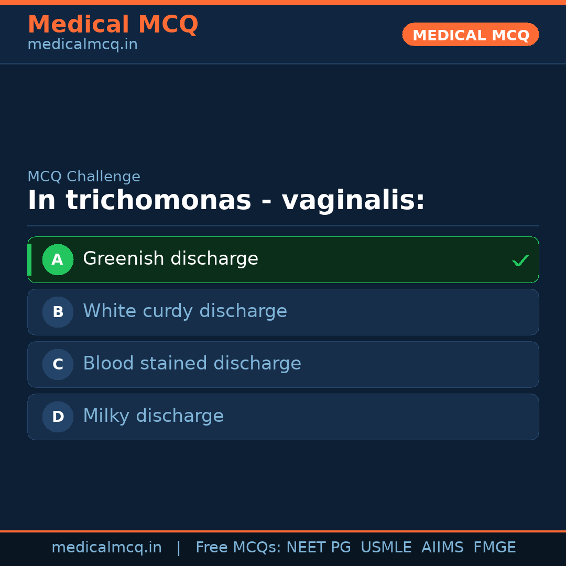
Task: Select the NEET PG footer item
Action: tap(318, 547)
